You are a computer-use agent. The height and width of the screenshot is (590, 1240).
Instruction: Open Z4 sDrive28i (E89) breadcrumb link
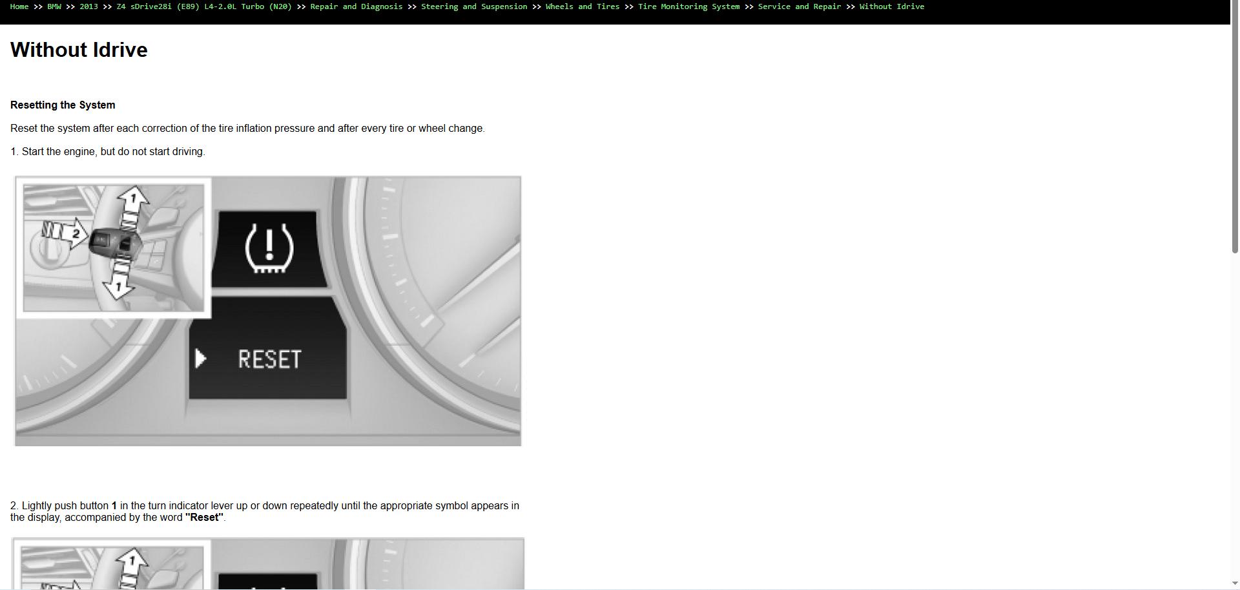[204, 6]
